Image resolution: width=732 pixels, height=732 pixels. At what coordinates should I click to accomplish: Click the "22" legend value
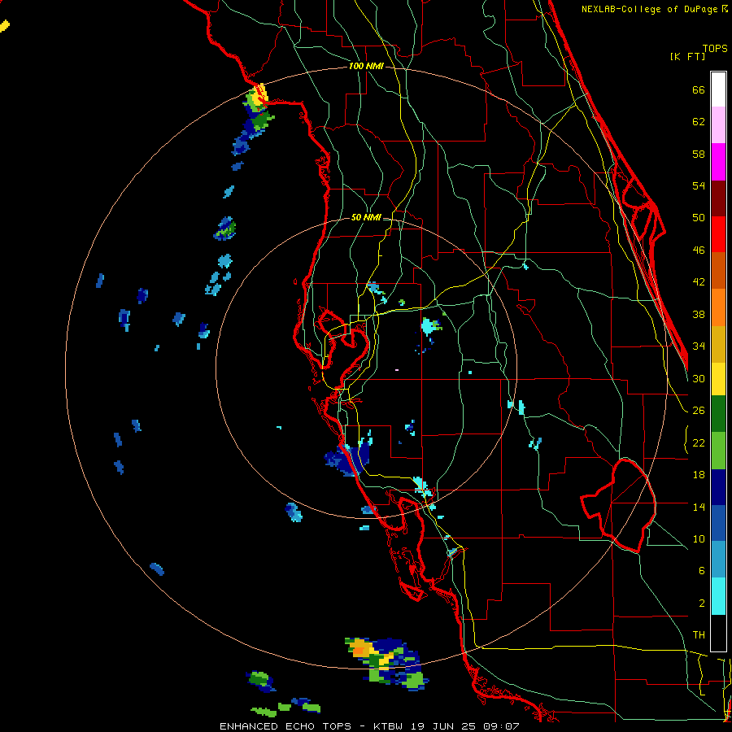click(699, 443)
